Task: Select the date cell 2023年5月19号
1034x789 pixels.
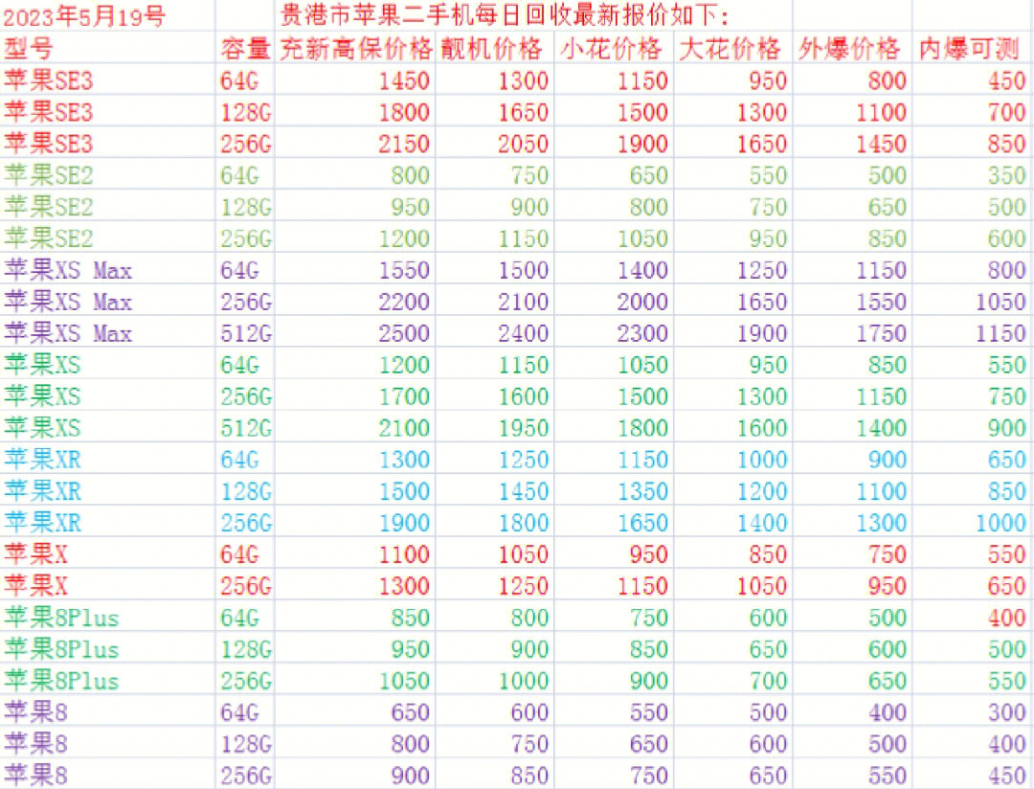Action: [x=84, y=16]
